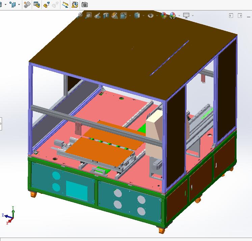252x241 pixels.
Task: Click the greyed Explode Line Sketch icon
Action: [x=55, y=4]
